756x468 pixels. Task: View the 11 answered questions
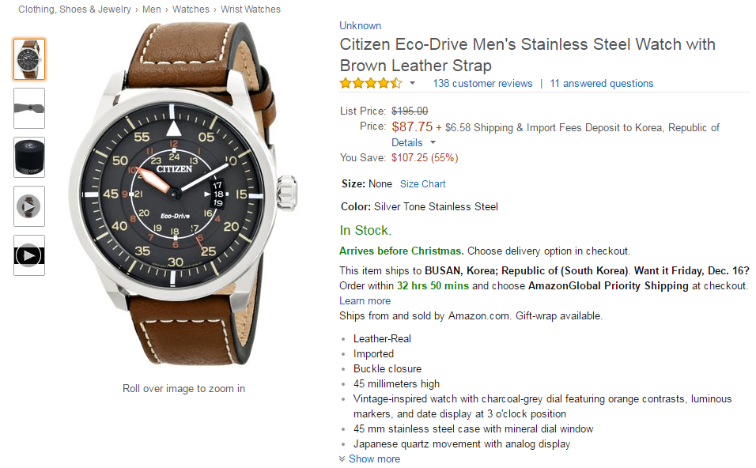click(601, 83)
